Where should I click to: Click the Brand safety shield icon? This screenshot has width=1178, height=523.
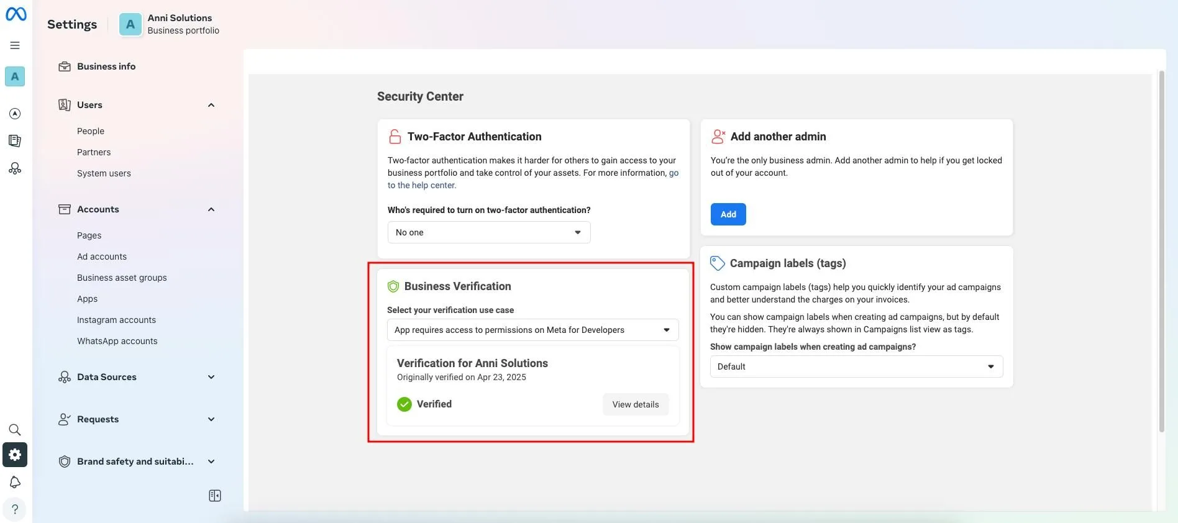65,462
